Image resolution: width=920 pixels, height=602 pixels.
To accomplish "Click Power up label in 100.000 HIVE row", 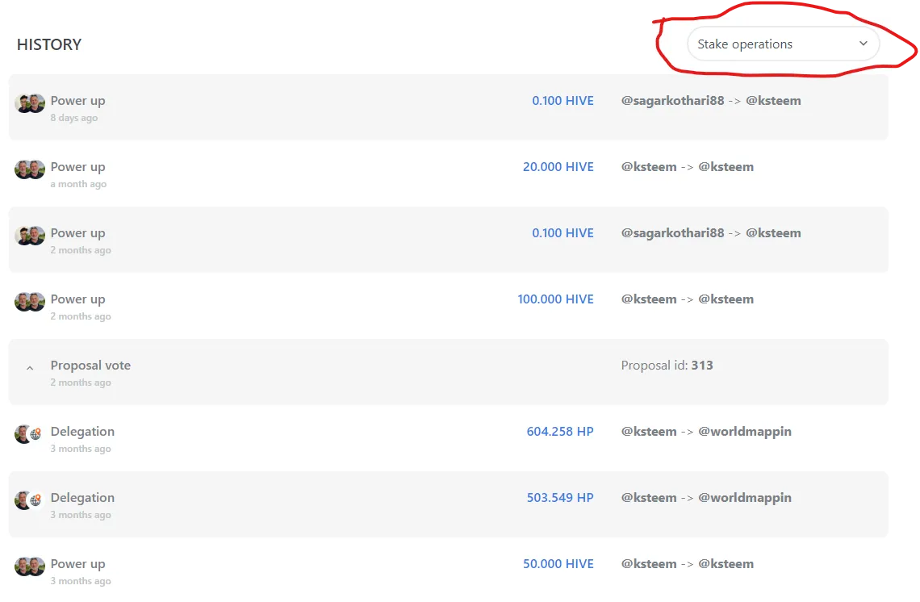I will coord(78,299).
